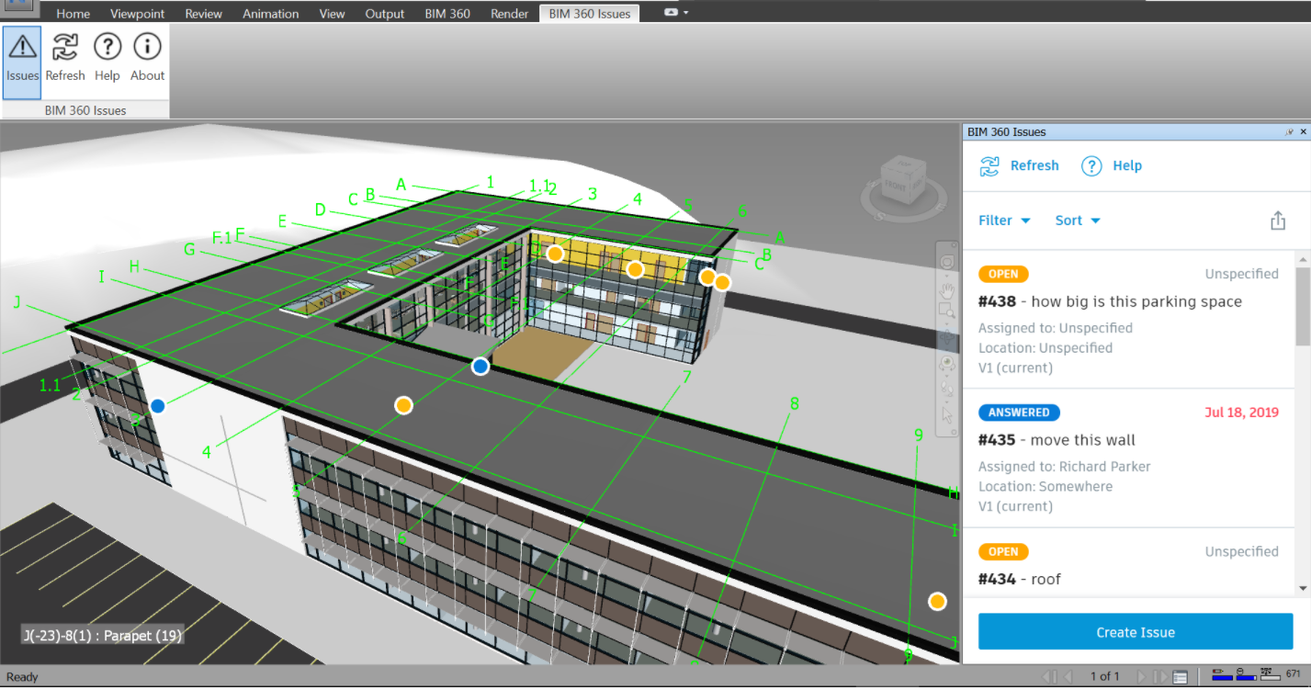Open the Sort dropdown
1311x690 pixels.
1078,221
